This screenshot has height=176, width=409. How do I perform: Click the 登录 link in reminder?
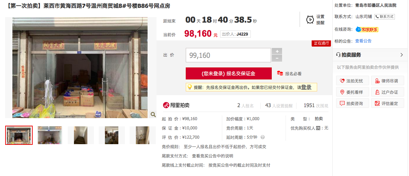(306, 87)
